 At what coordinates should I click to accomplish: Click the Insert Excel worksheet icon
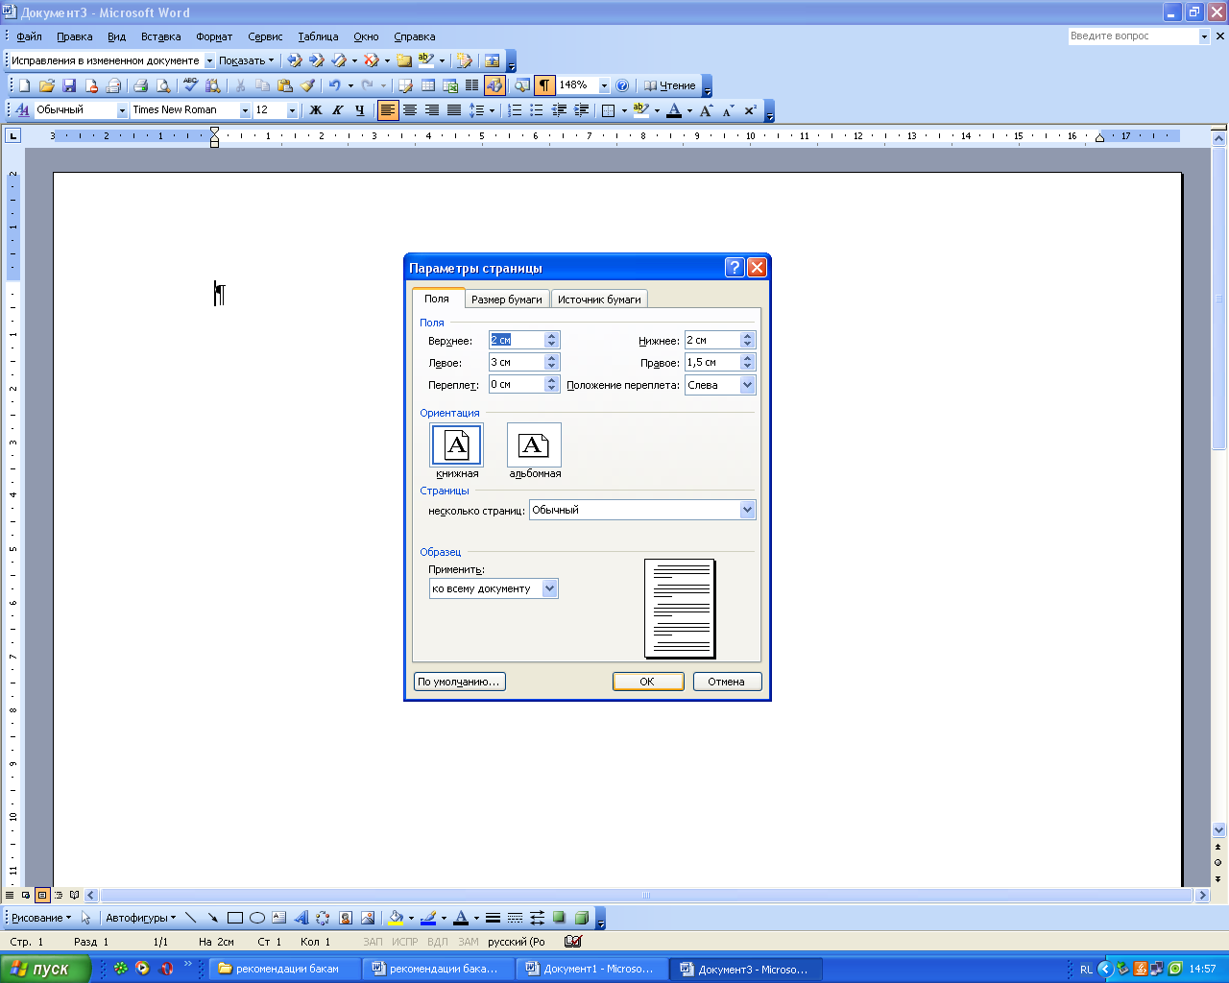coord(450,85)
